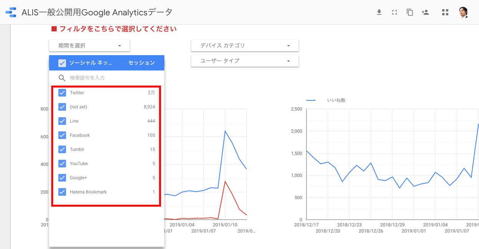Uncheck the Facebook checkbox
Image resolution: width=479 pixels, height=249 pixels.
tap(62, 135)
